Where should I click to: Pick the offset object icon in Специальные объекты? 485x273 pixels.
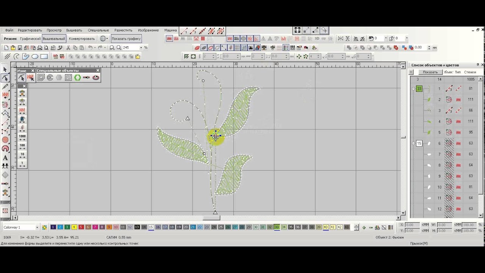point(41,77)
